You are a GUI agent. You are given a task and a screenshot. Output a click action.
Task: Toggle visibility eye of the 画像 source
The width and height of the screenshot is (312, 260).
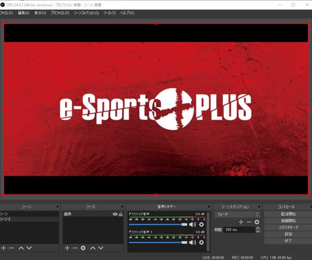click(115, 214)
